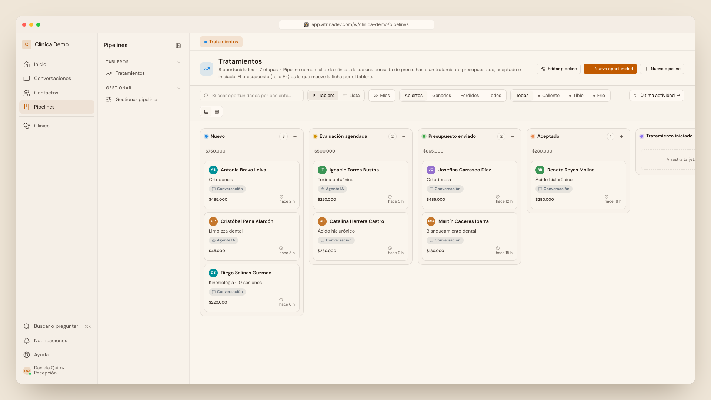The height and width of the screenshot is (400, 711).
Task: Click the Aceptado stage orange color dot
Action: pyautogui.click(x=533, y=137)
